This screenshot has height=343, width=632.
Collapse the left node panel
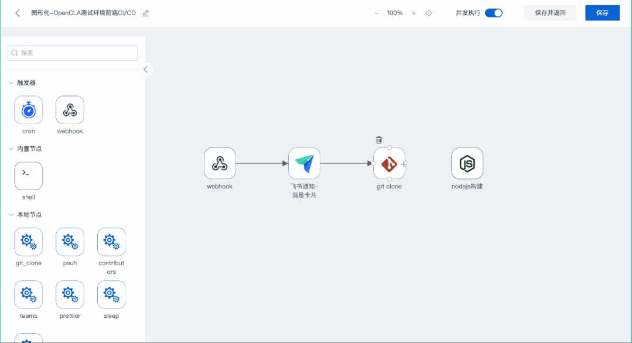tap(145, 70)
